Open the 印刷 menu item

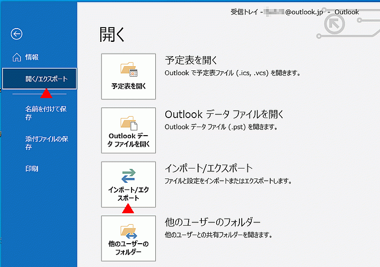click(x=32, y=168)
